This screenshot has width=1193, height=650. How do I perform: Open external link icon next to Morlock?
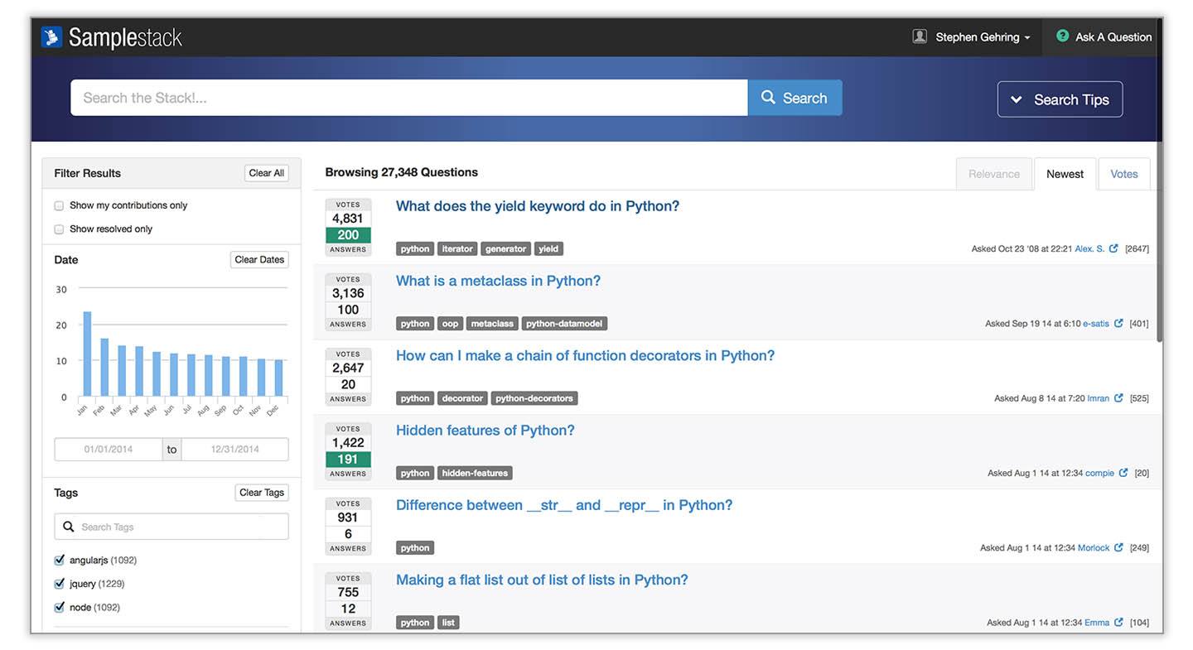pos(1118,547)
